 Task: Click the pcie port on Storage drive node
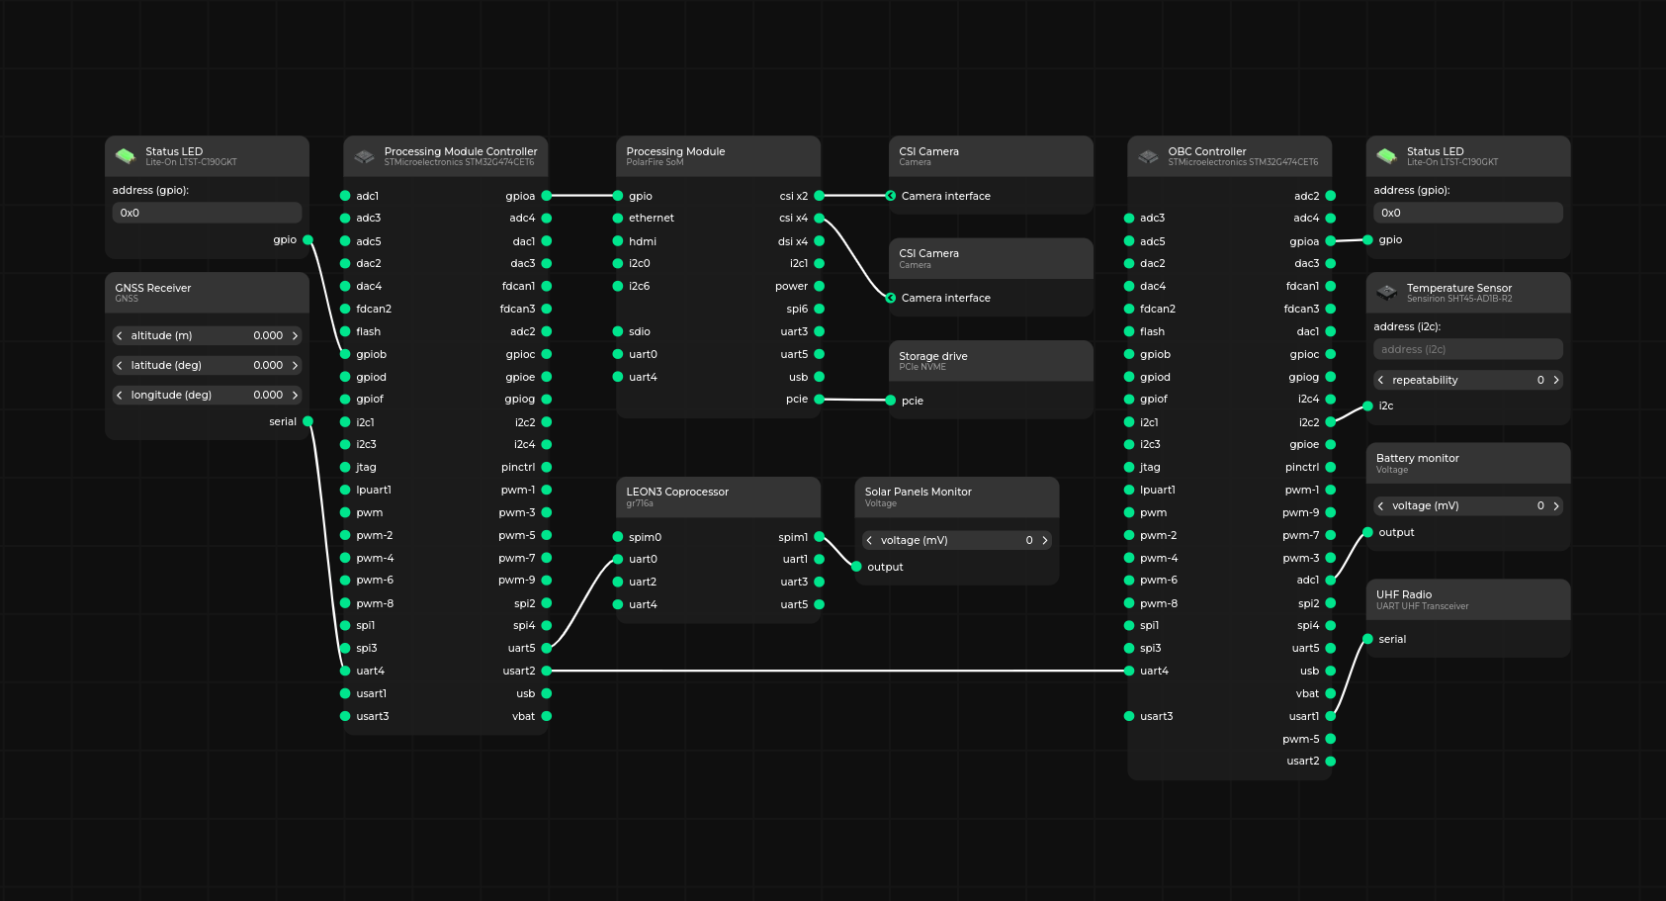(x=891, y=401)
